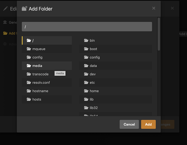This screenshot has width=187, height=145.
Task: Click the Add Folder title icon
Action: pos(24,9)
